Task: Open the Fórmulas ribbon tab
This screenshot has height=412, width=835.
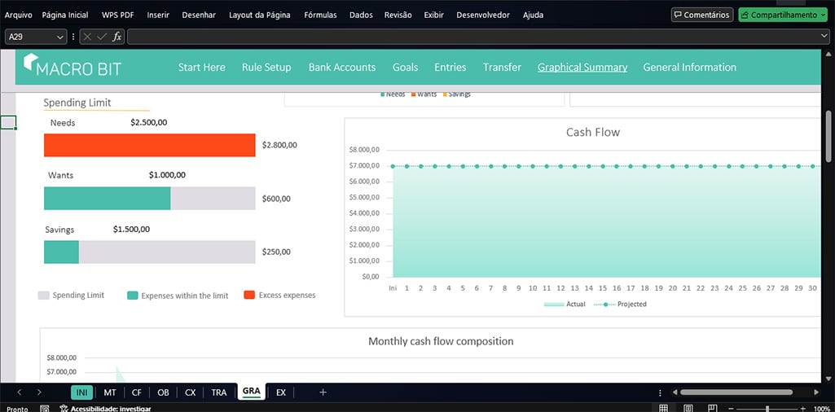Action: coord(319,15)
